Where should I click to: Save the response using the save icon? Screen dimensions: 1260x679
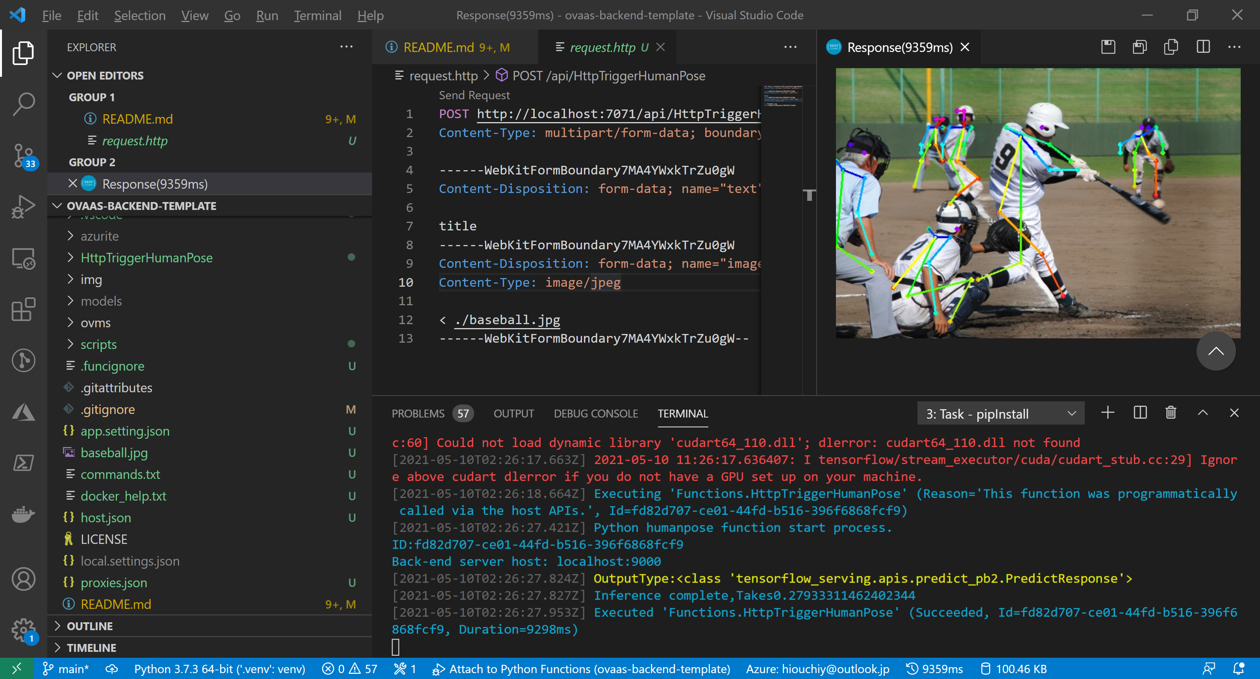coord(1108,47)
